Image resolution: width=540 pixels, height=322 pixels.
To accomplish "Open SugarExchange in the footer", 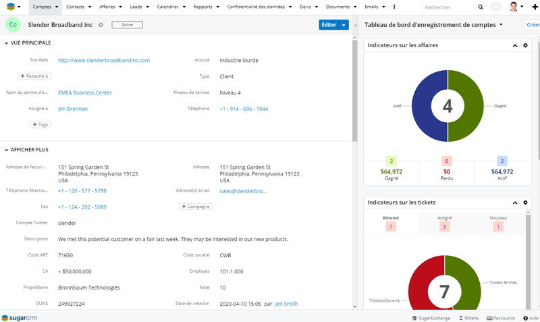I will tap(431, 318).
